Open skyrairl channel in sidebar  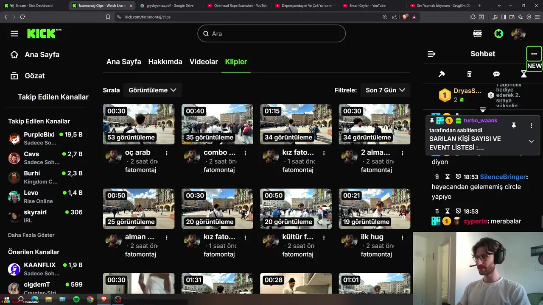click(x=46, y=216)
